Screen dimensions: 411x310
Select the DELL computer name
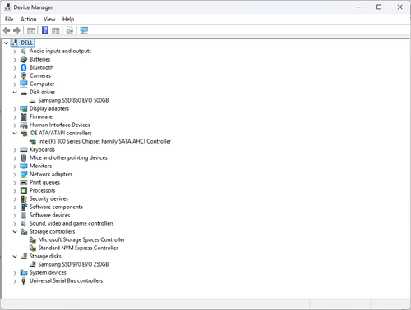coord(27,43)
